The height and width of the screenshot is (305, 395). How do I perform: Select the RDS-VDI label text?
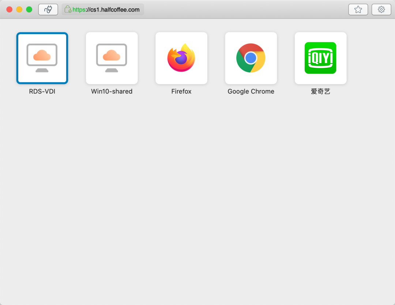click(x=42, y=91)
